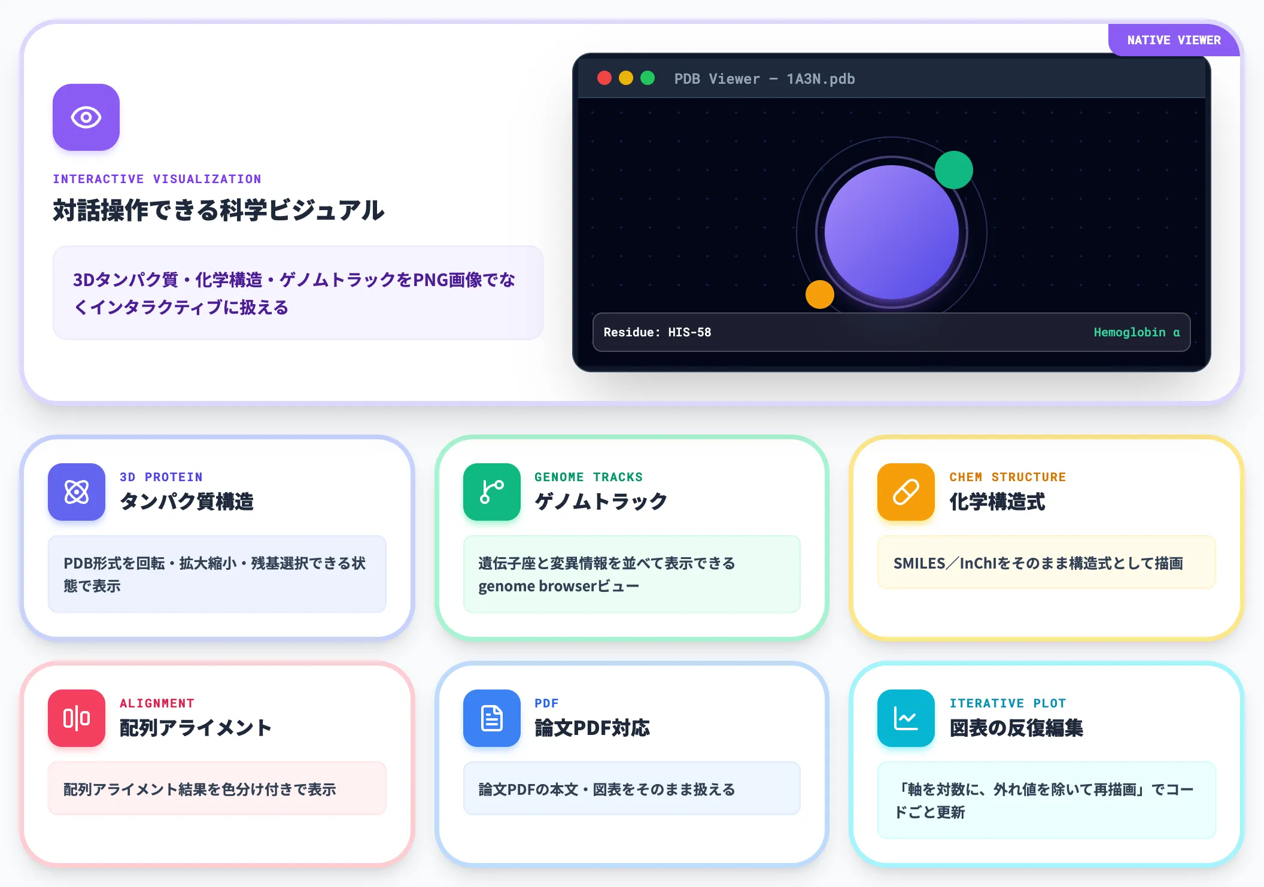1264x887 pixels.
Task: Click the Chem Structure pill icon
Action: tap(906, 492)
